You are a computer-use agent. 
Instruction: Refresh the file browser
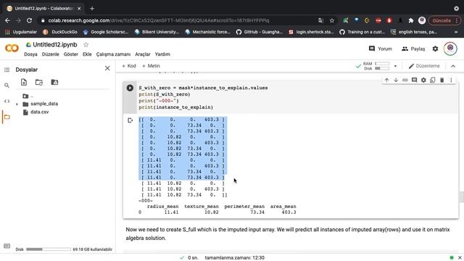click(x=39, y=82)
